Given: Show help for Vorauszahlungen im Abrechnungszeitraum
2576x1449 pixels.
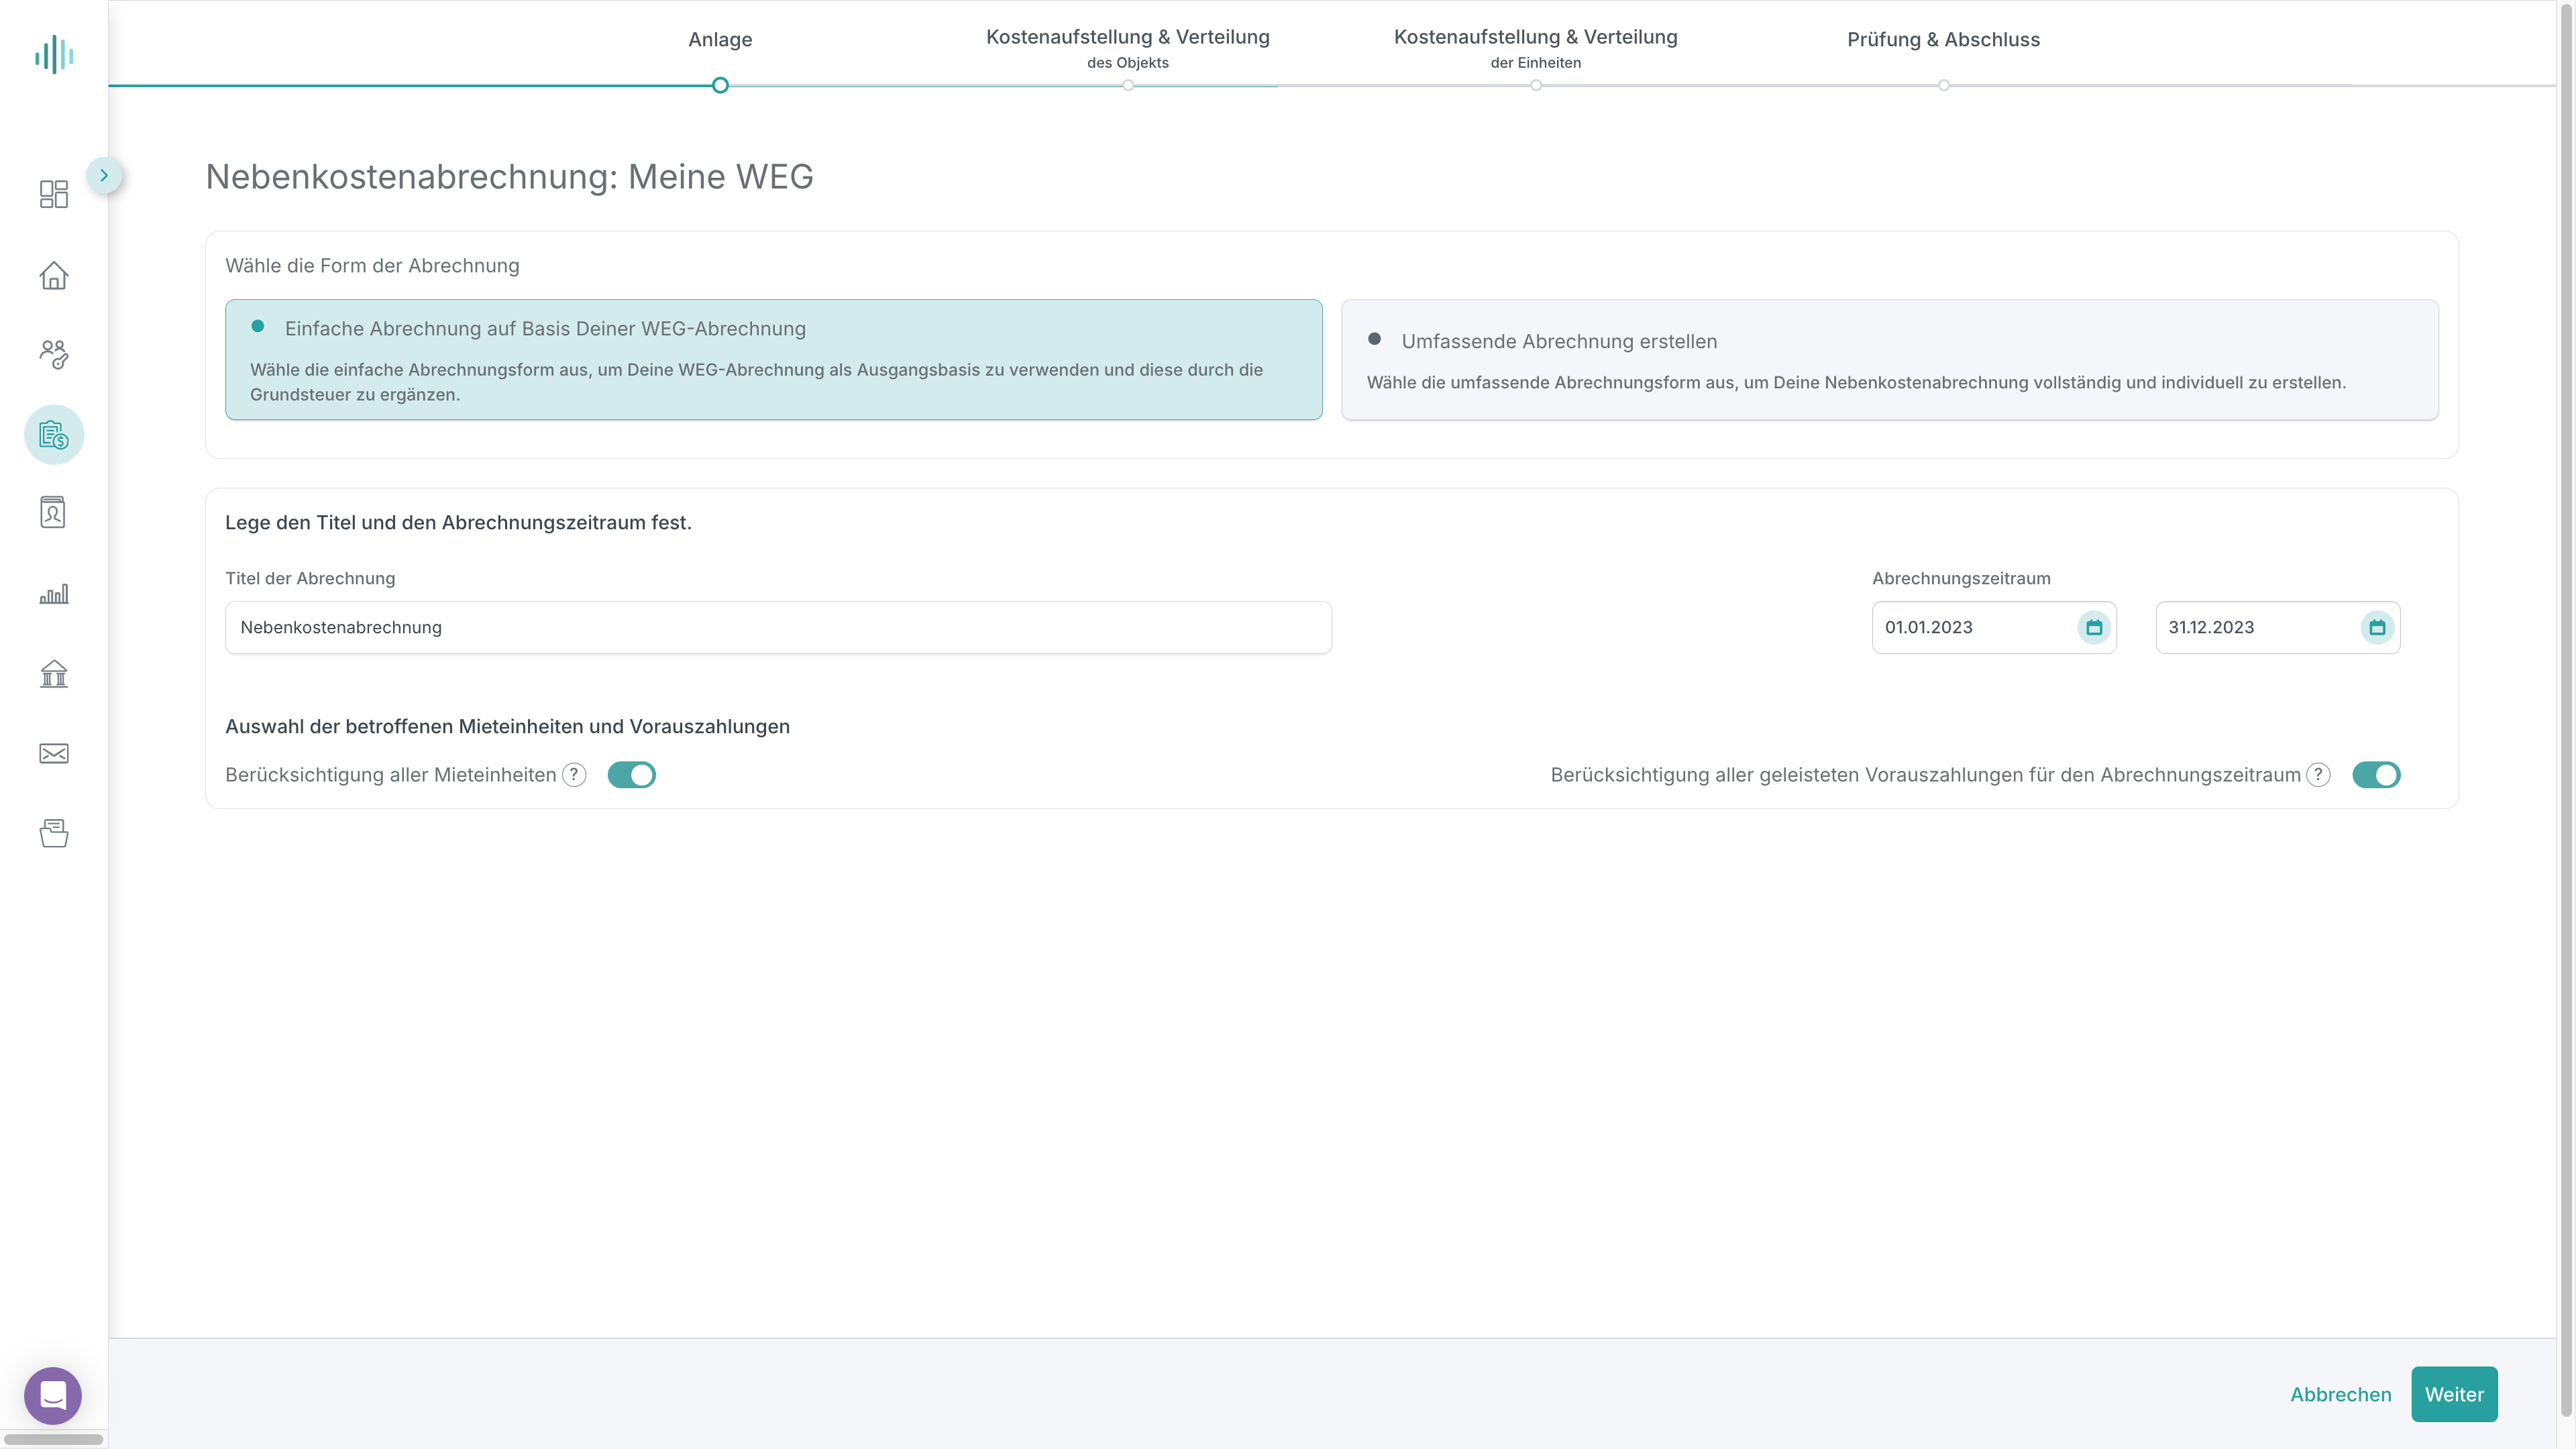Looking at the screenshot, I should tap(2318, 775).
